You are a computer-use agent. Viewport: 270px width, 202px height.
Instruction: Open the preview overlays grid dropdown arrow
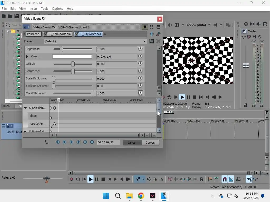click(x=221, y=25)
